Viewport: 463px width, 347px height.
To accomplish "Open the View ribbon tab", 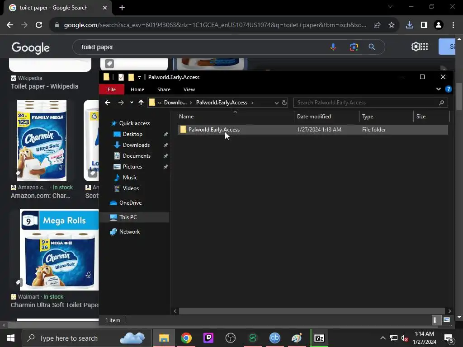I will pyautogui.click(x=189, y=89).
